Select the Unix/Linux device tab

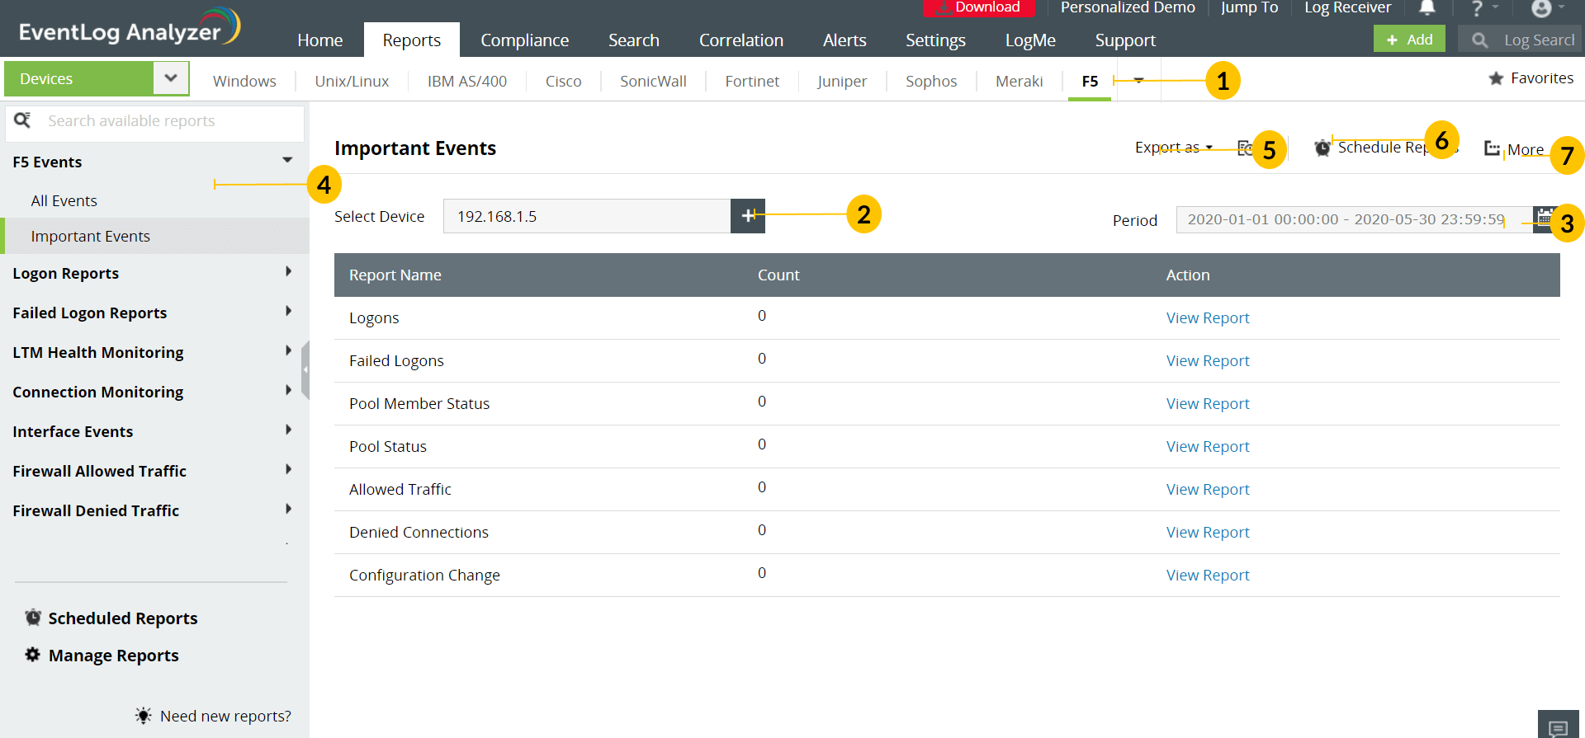coord(352,81)
